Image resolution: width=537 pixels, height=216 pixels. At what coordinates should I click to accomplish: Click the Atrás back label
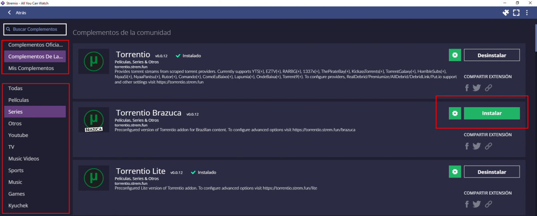click(x=21, y=12)
